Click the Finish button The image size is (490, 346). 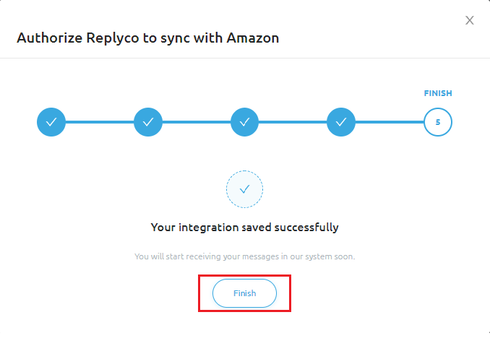(x=244, y=293)
